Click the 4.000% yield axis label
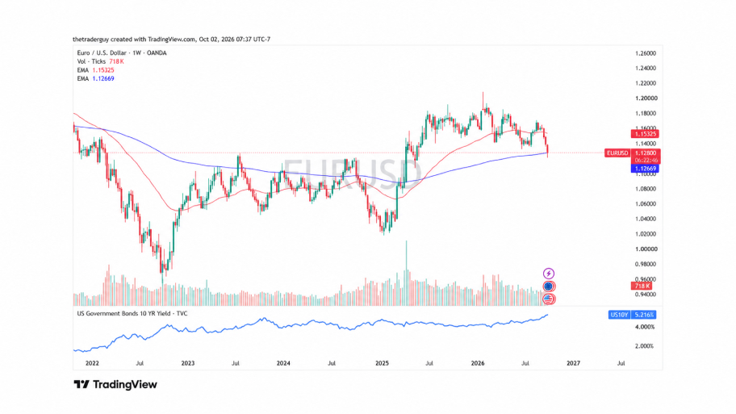This screenshot has width=736, height=414. tap(645, 327)
